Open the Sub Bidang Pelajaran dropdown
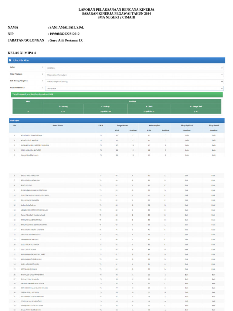This screenshot has height=311, width=233. tap(134, 82)
